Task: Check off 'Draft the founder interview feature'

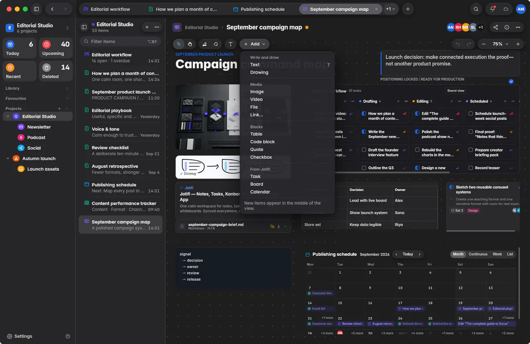Action: 364,150
